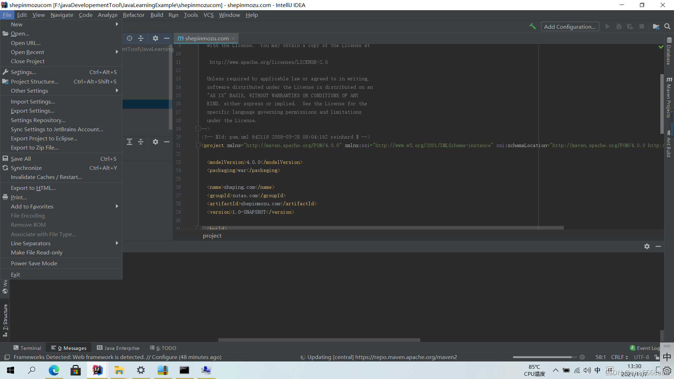
Task: Enable Power Save Mode
Action: (x=34, y=263)
